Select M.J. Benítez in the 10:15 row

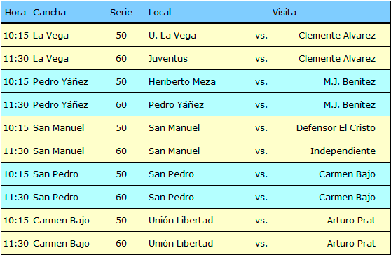tap(350, 82)
